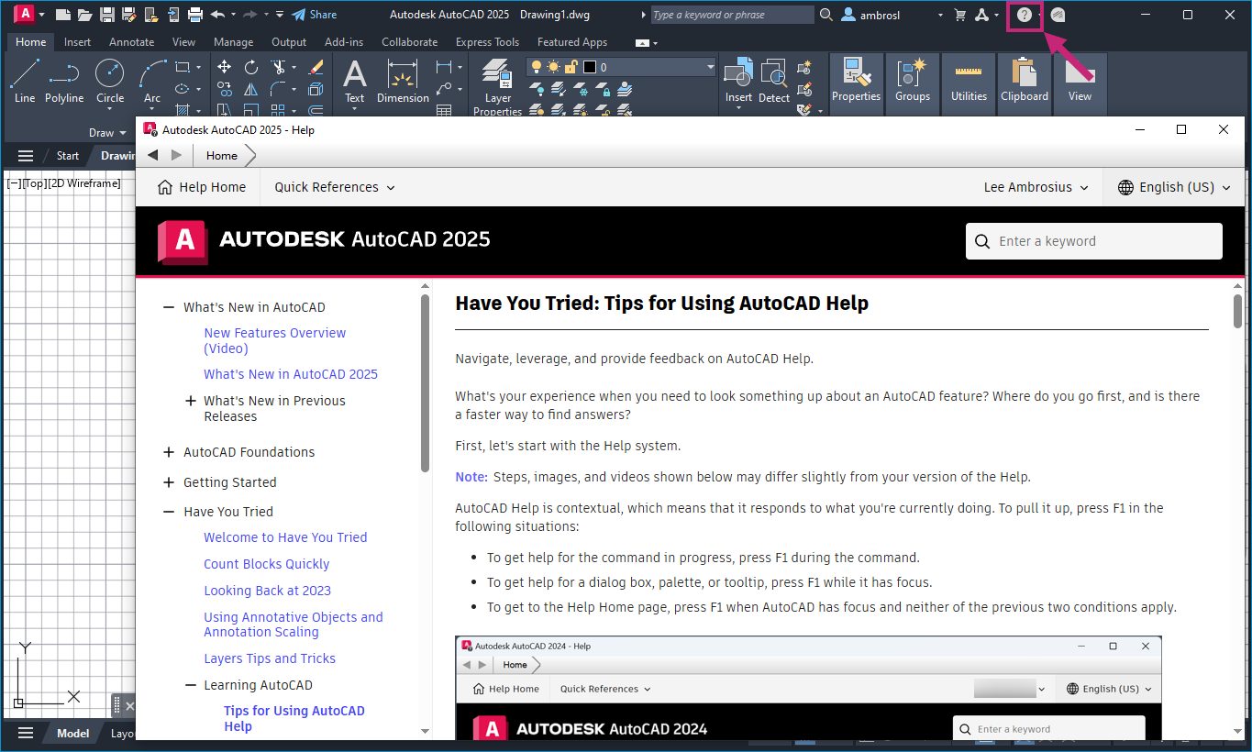
Task: Switch to the Express Tools tab
Action: click(x=487, y=42)
